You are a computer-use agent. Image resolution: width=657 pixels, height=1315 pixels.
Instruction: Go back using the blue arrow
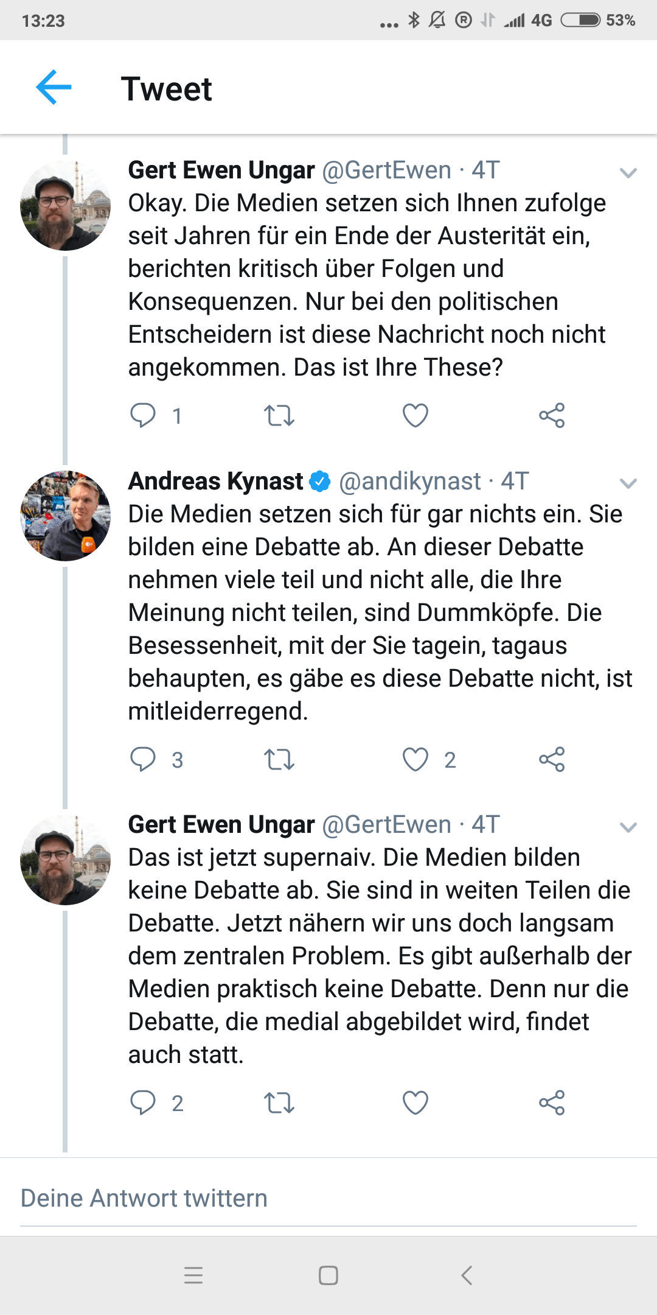pos(54,88)
